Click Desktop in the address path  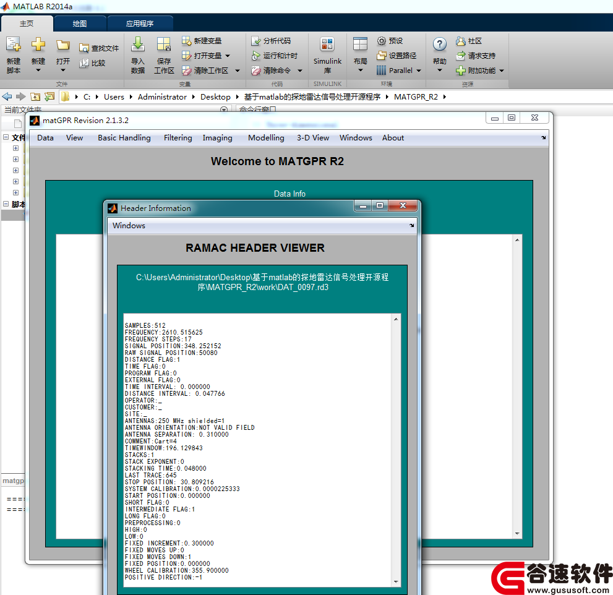click(x=215, y=96)
